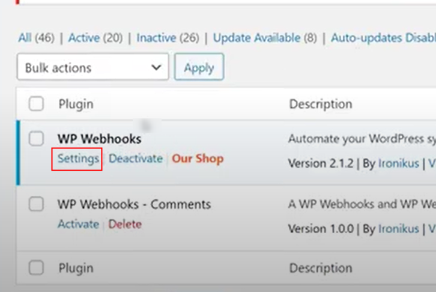Click the Apply button
The image size is (436, 292).
point(199,67)
